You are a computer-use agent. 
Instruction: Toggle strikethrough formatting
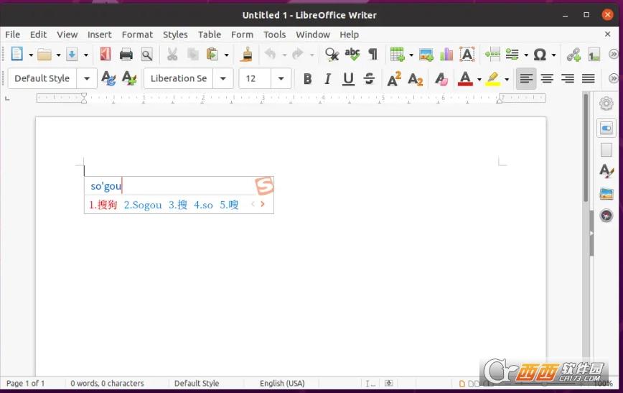click(369, 79)
